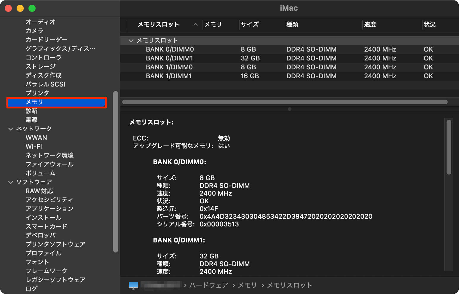Click the 状況 column header
Viewport: 459px width, 294px height.
(429, 25)
